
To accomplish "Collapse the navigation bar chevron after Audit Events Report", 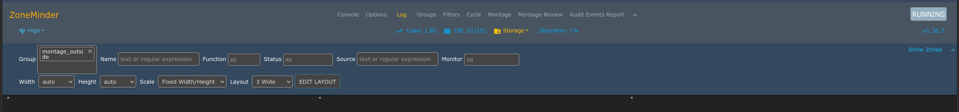I will (635, 15).
